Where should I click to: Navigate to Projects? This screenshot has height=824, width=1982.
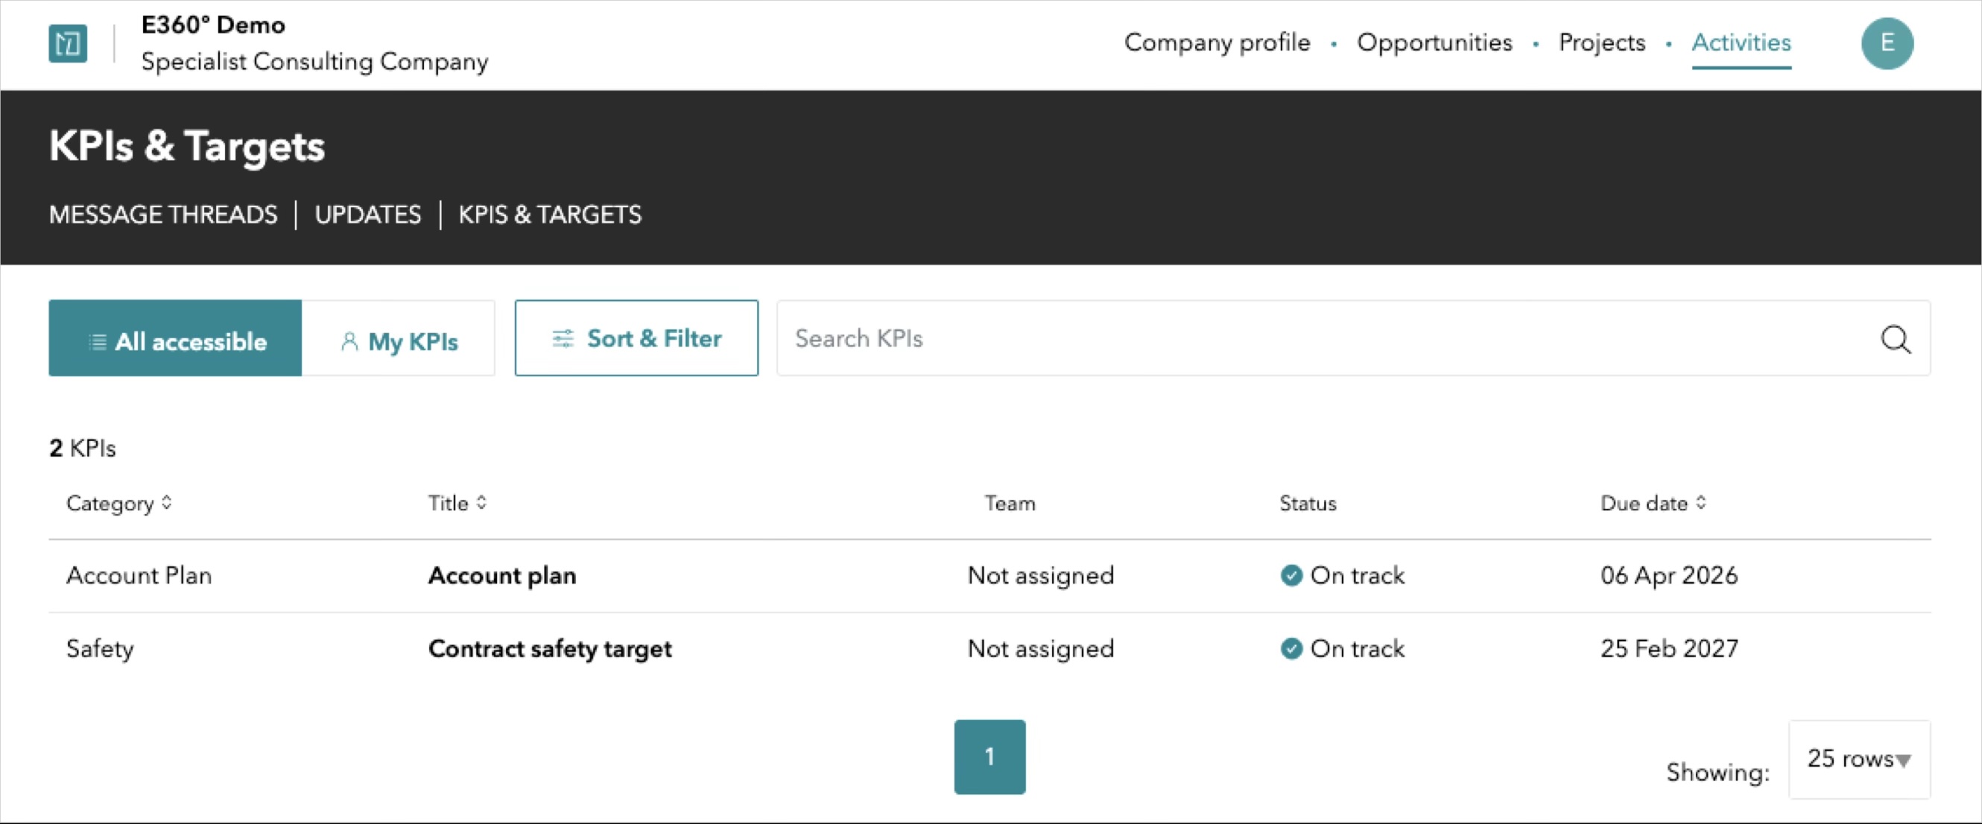point(1602,42)
